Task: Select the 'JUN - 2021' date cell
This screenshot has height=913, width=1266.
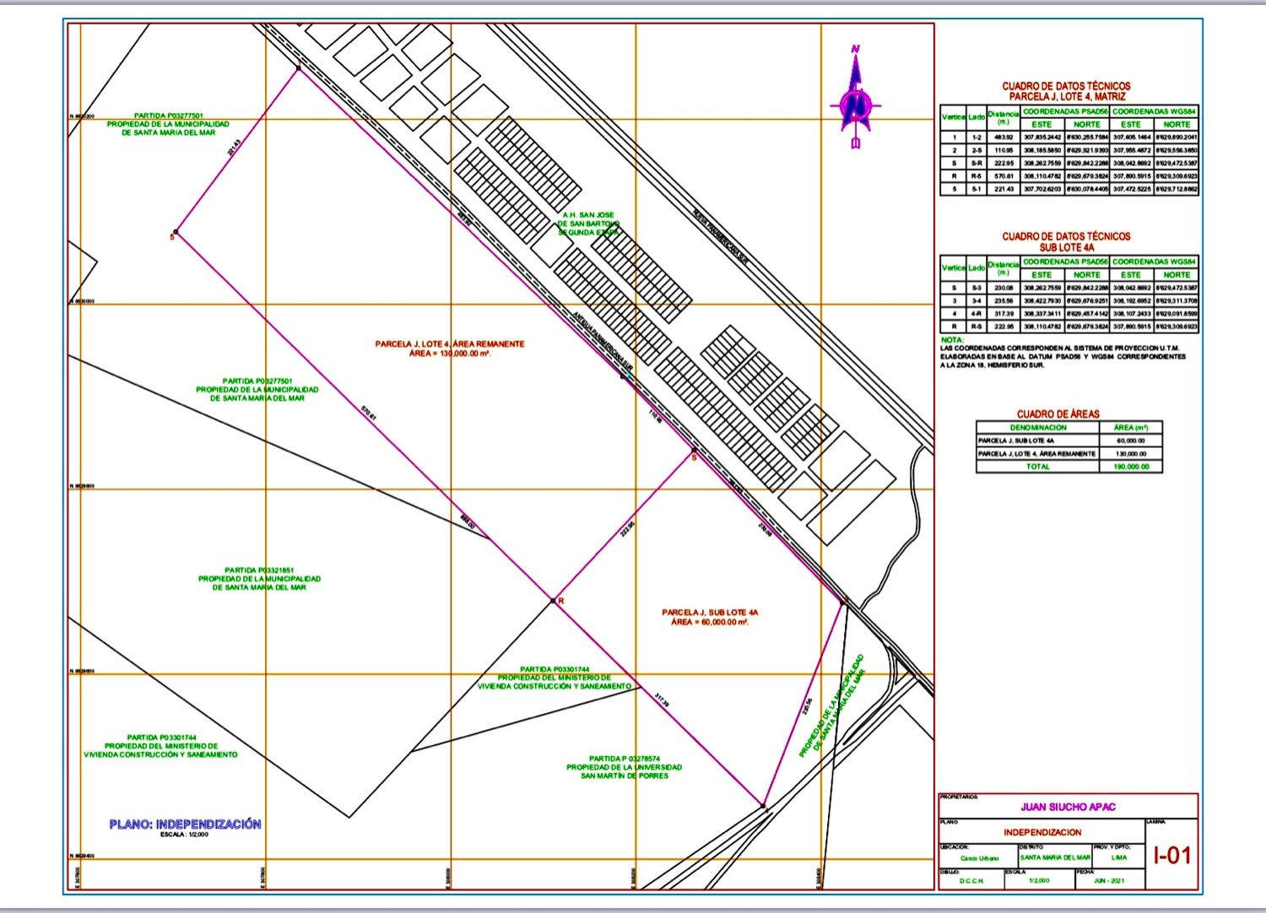Action: point(1108,880)
